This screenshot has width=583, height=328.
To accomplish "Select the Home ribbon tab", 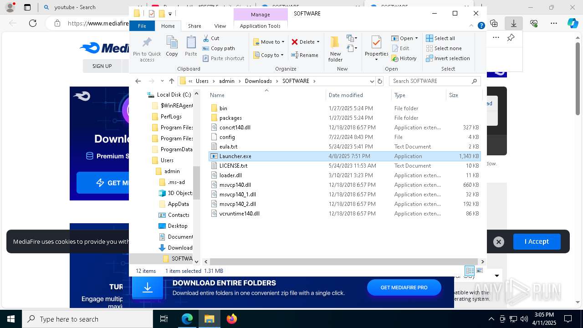I will pos(168,26).
